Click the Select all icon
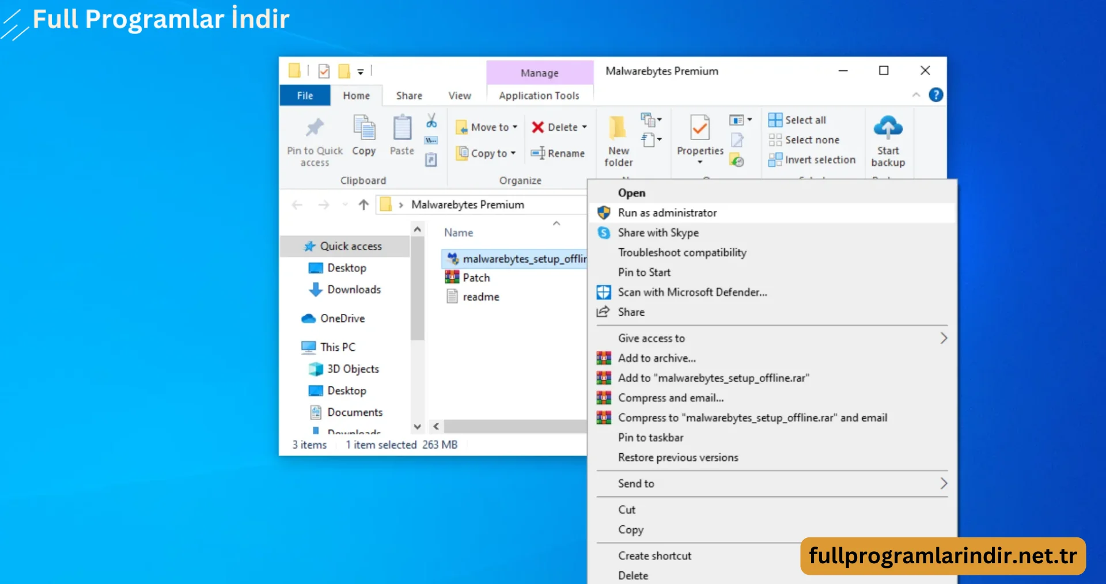Image resolution: width=1106 pixels, height=584 pixels. [x=775, y=120]
